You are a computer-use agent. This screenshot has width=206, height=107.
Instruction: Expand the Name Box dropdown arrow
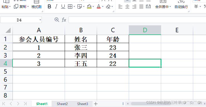(x=40, y=20)
